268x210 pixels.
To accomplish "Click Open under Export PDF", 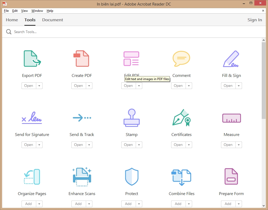I will [29, 86].
